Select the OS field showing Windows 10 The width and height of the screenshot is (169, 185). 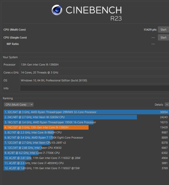(x=94, y=80)
